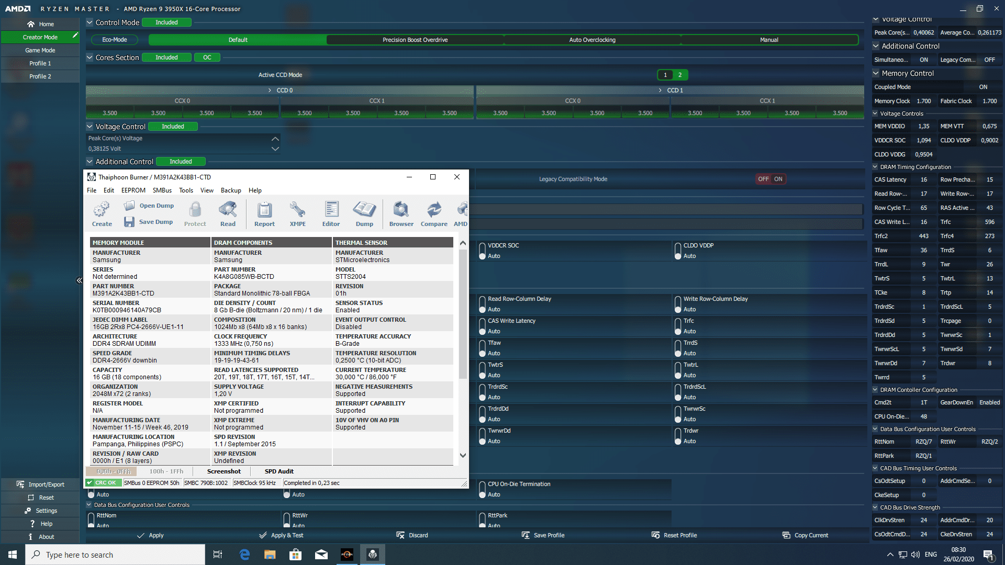
Task: Open the Backup menu
Action: click(x=231, y=190)
